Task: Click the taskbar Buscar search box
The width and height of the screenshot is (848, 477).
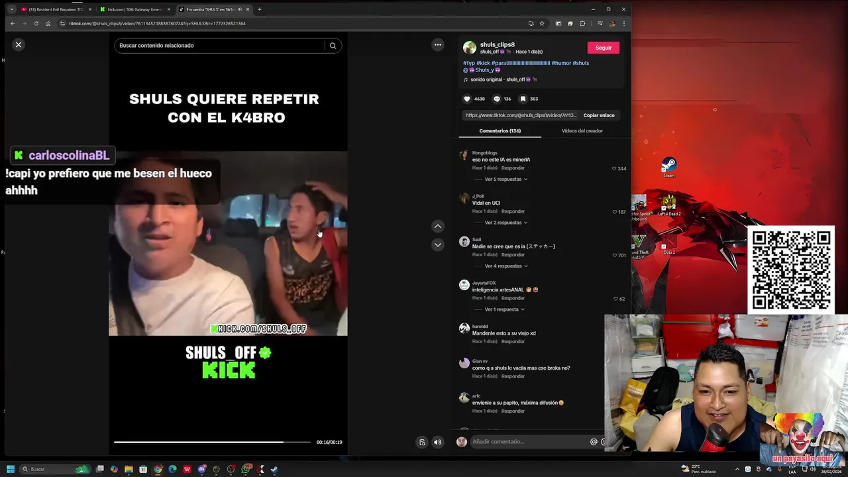Action: (56, 469)
